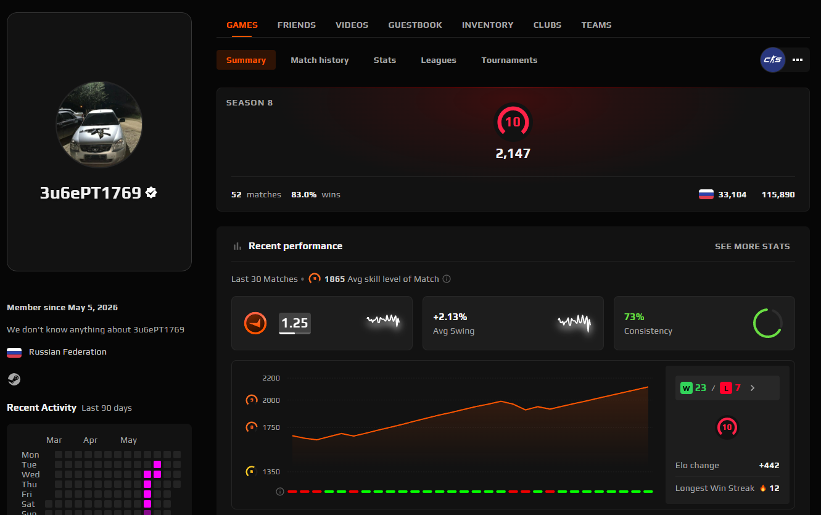Click the 2,147 Elo value

[x=513, y=153]
